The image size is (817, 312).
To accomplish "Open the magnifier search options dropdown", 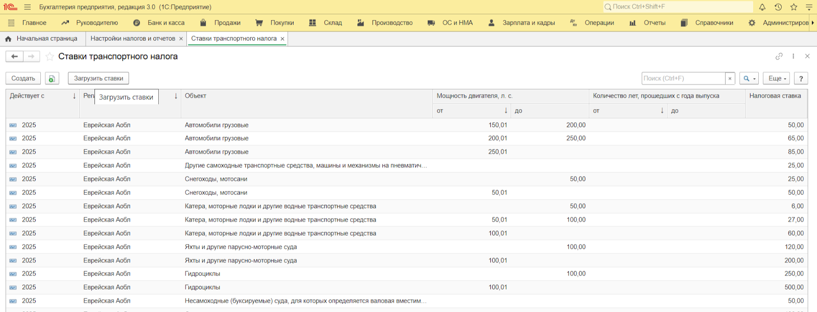I will point(749,79).
